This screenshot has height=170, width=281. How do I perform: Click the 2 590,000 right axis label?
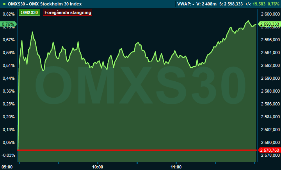point(270,78)
